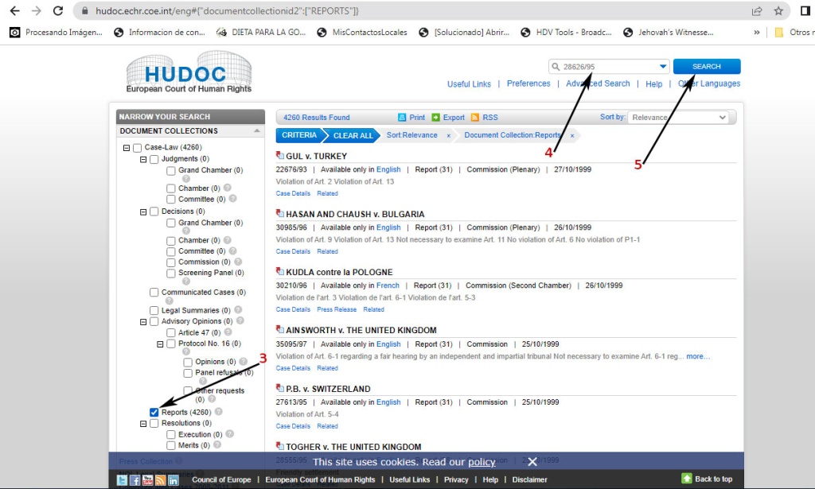Tick the Resolutions (0) checkbox

pos(154,424)
